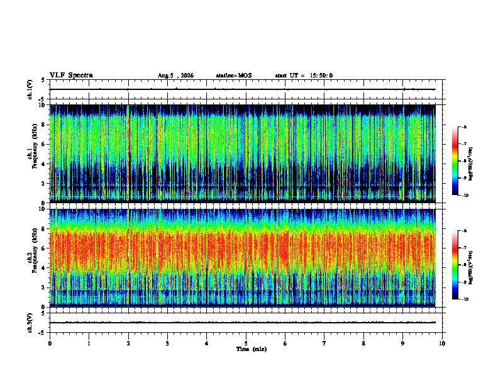This screenshot has height=385, width=498.
Task: Click the "4" kHz tick on ch.1 frequency axis
Action: click(43, 164)
